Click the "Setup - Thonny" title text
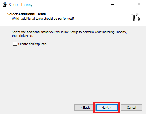This screenshot has width=146, height=114. tap(20, 5)
